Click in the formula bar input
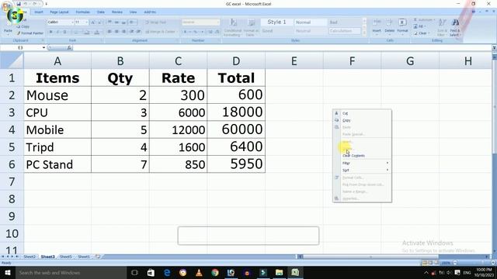The image size is (497, 279). [x=282, y=48]
